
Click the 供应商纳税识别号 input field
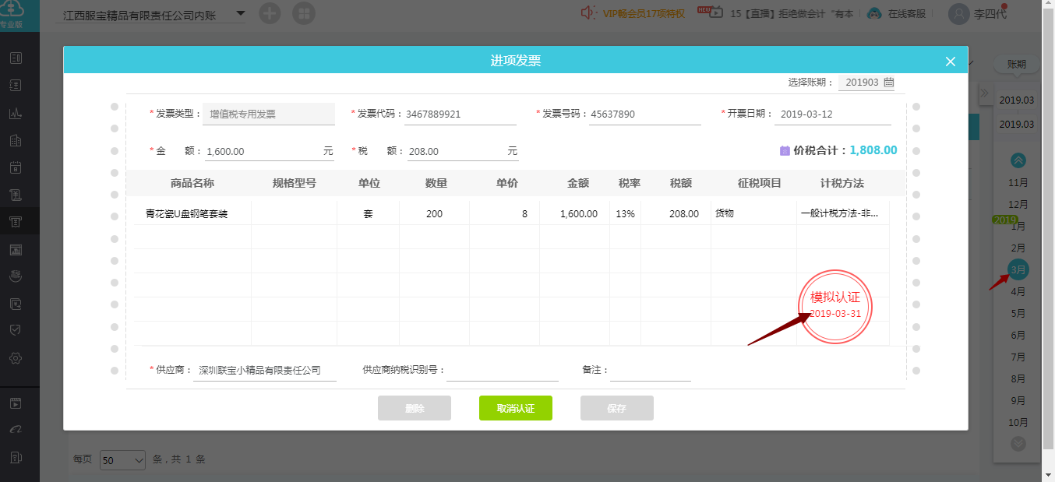(x=503, y=371)
